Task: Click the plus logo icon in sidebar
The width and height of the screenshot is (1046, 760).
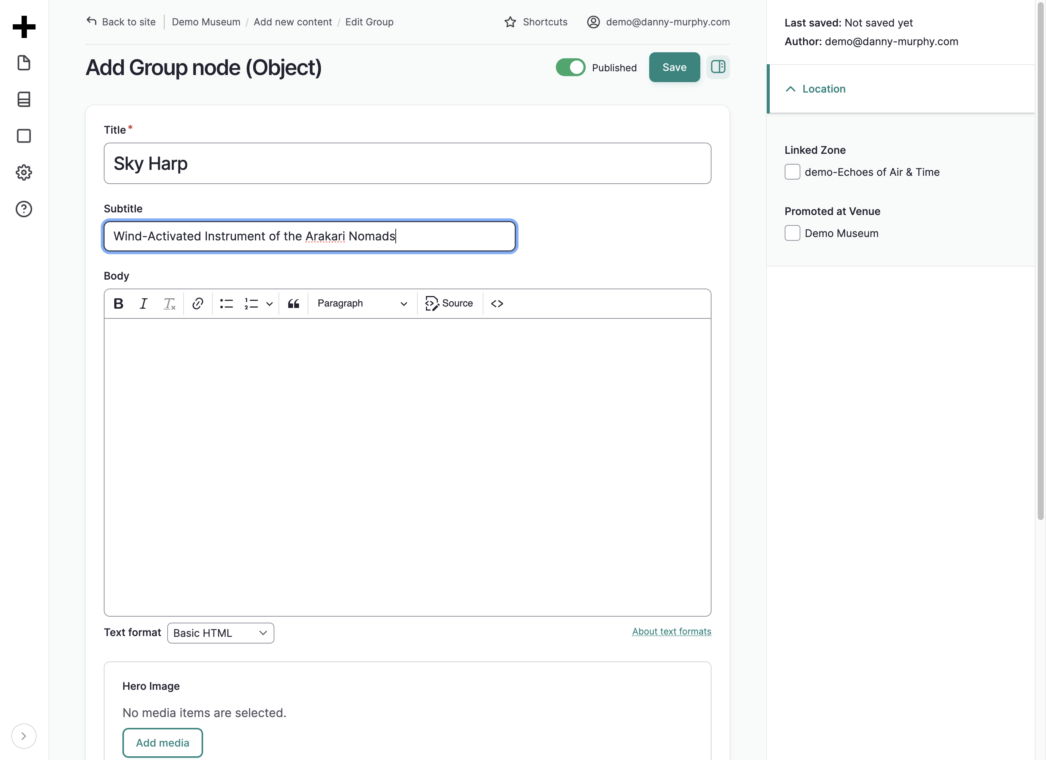Action: click(24, 27)
